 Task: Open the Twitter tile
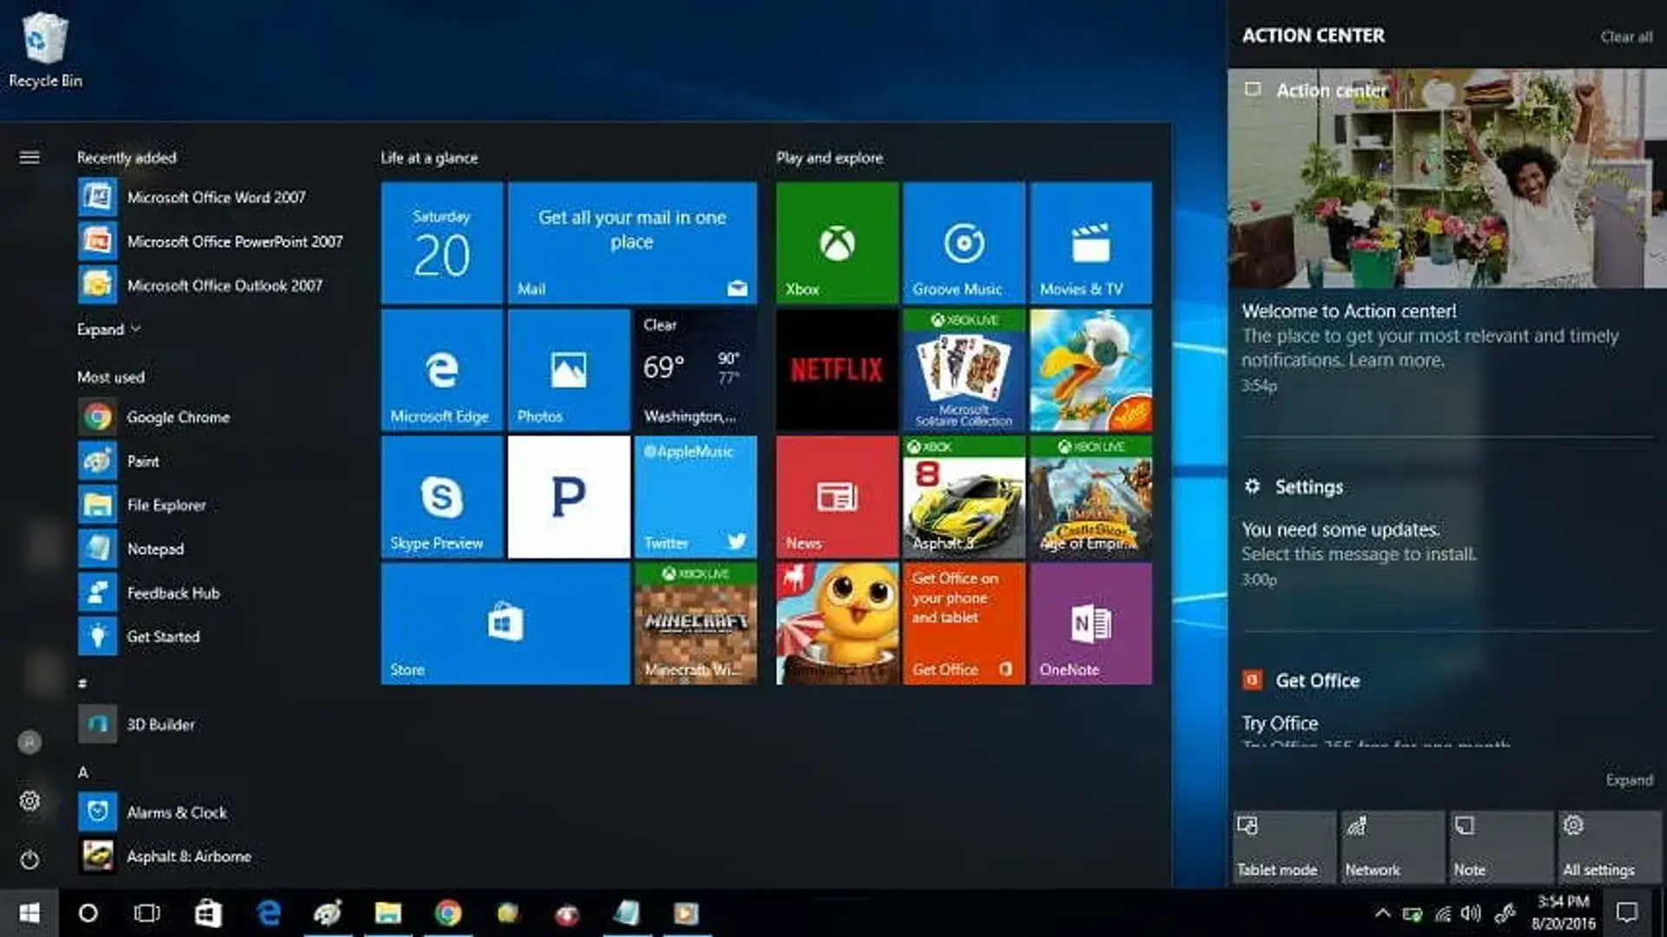coord(695,496)
